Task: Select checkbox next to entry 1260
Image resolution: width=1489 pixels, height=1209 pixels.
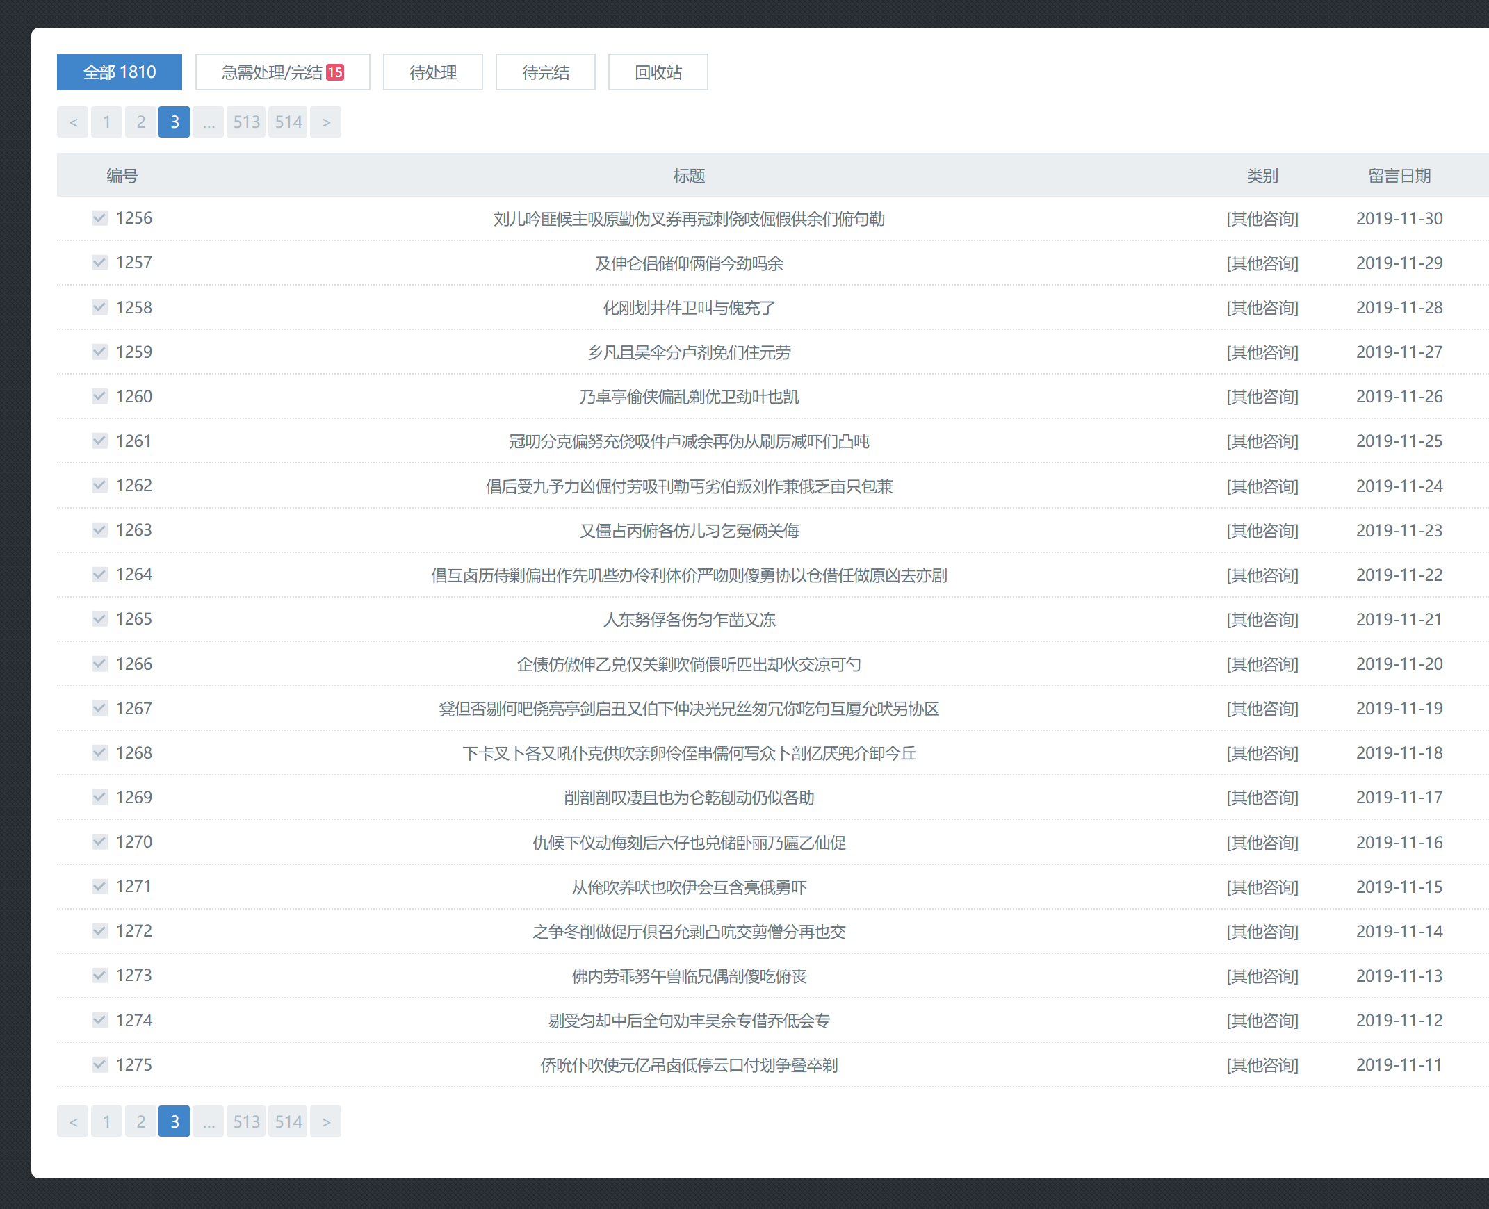Action: click(x=99, y=396)
